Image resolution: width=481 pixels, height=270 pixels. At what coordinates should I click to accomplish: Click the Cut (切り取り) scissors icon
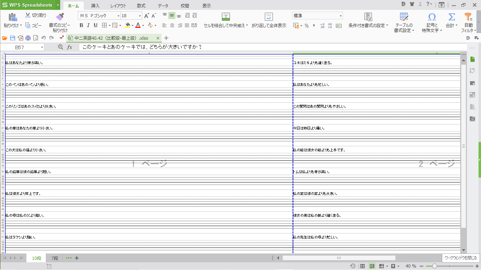point(28,15)
